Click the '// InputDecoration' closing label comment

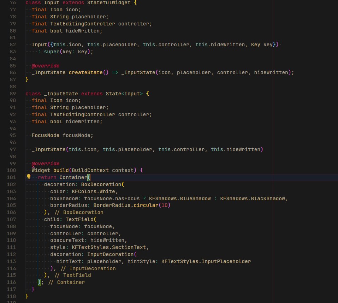point(88,268)
